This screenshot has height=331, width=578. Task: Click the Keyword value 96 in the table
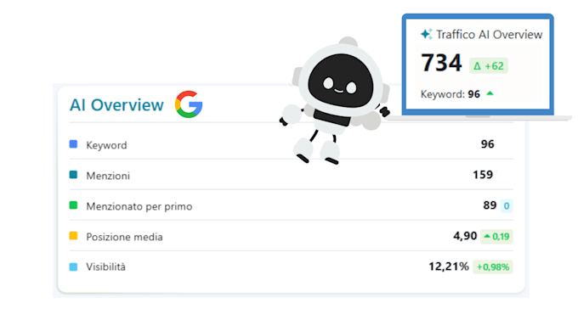(x=487, y=144)
